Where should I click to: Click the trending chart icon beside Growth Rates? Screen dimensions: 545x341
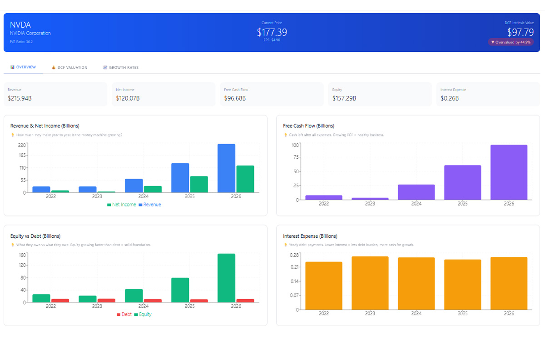coord(104,67)
